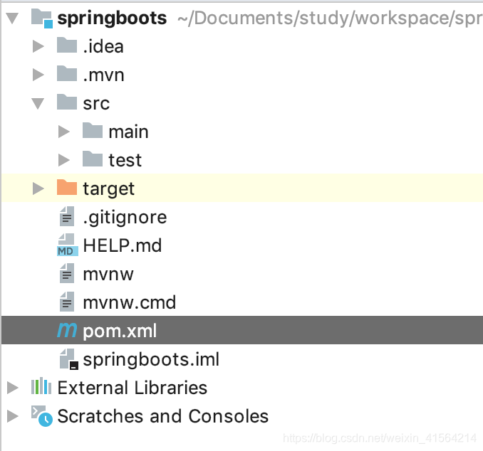
Task: Click the mvnw file icon
Action: click(67, 273)
